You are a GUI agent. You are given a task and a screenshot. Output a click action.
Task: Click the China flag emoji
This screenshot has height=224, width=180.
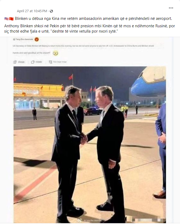coord(11,19)
